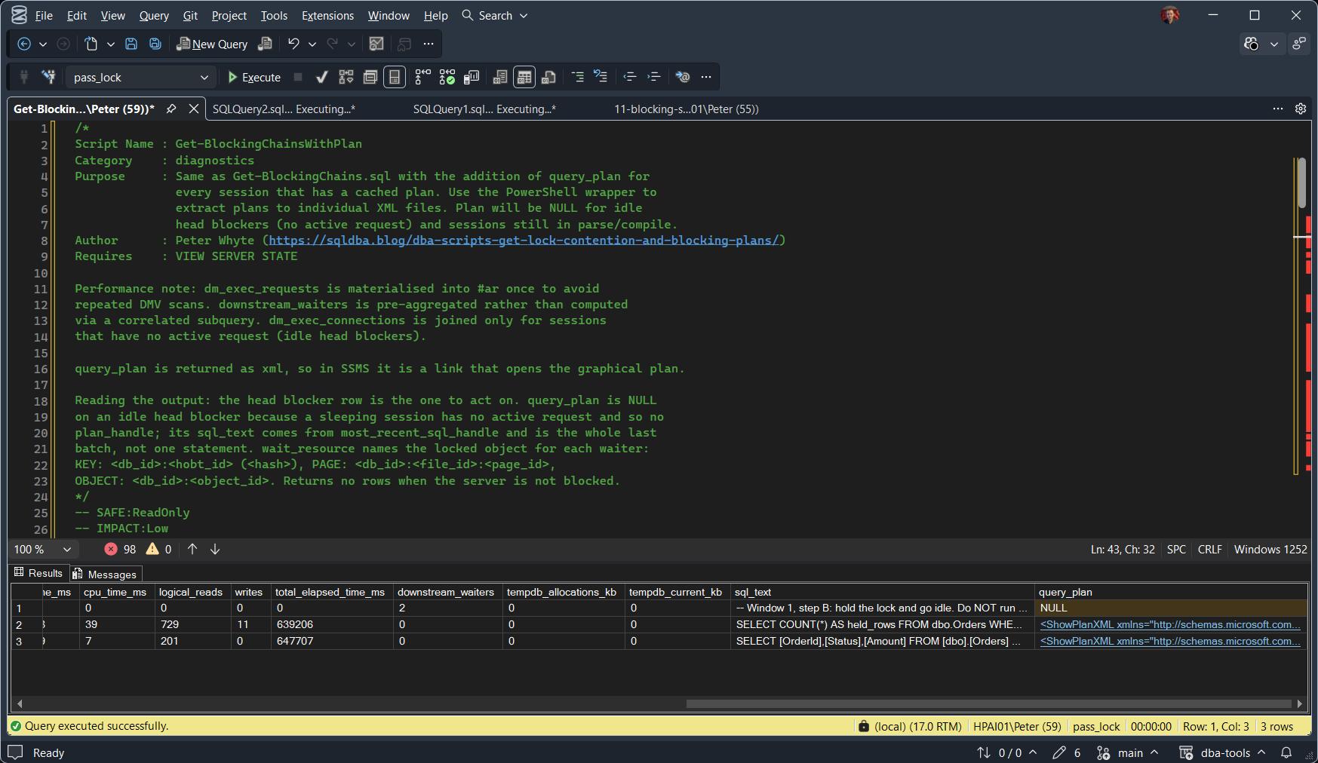The image size is (1318, 763).
Task: Click the Save All icon
Action: pyautogui.click(x=155, y=44)
